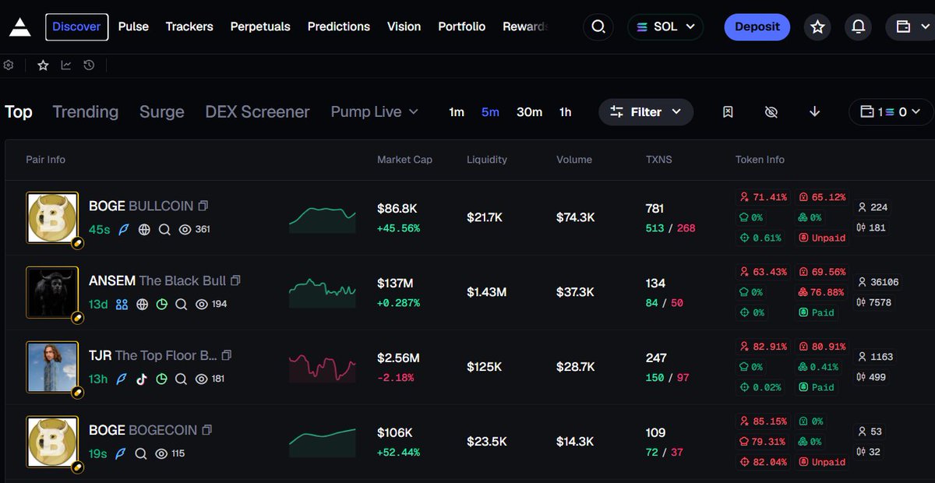Open the wallet dropdown in top right

[910, 26]
